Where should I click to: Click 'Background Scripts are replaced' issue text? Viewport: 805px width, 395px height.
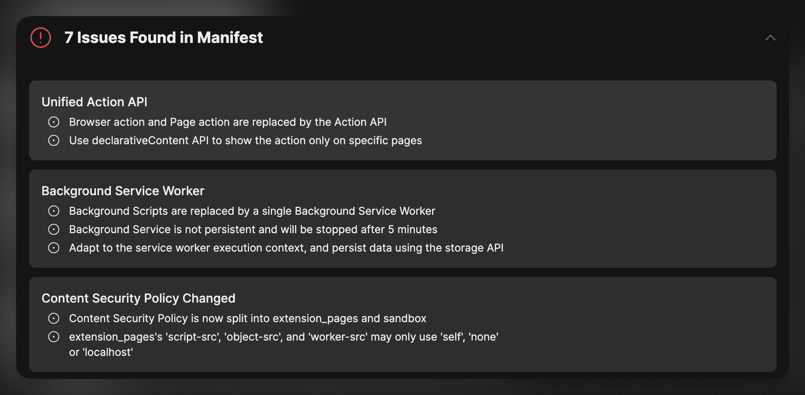[252, 211]
